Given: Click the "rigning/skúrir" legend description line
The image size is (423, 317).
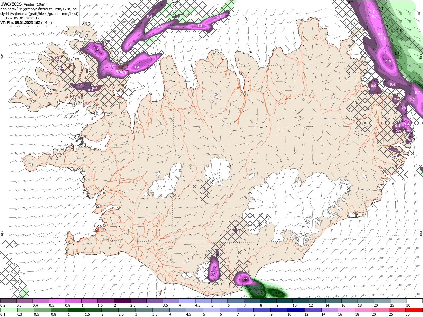Looking at the screenshot, I should tap(39, 9).
